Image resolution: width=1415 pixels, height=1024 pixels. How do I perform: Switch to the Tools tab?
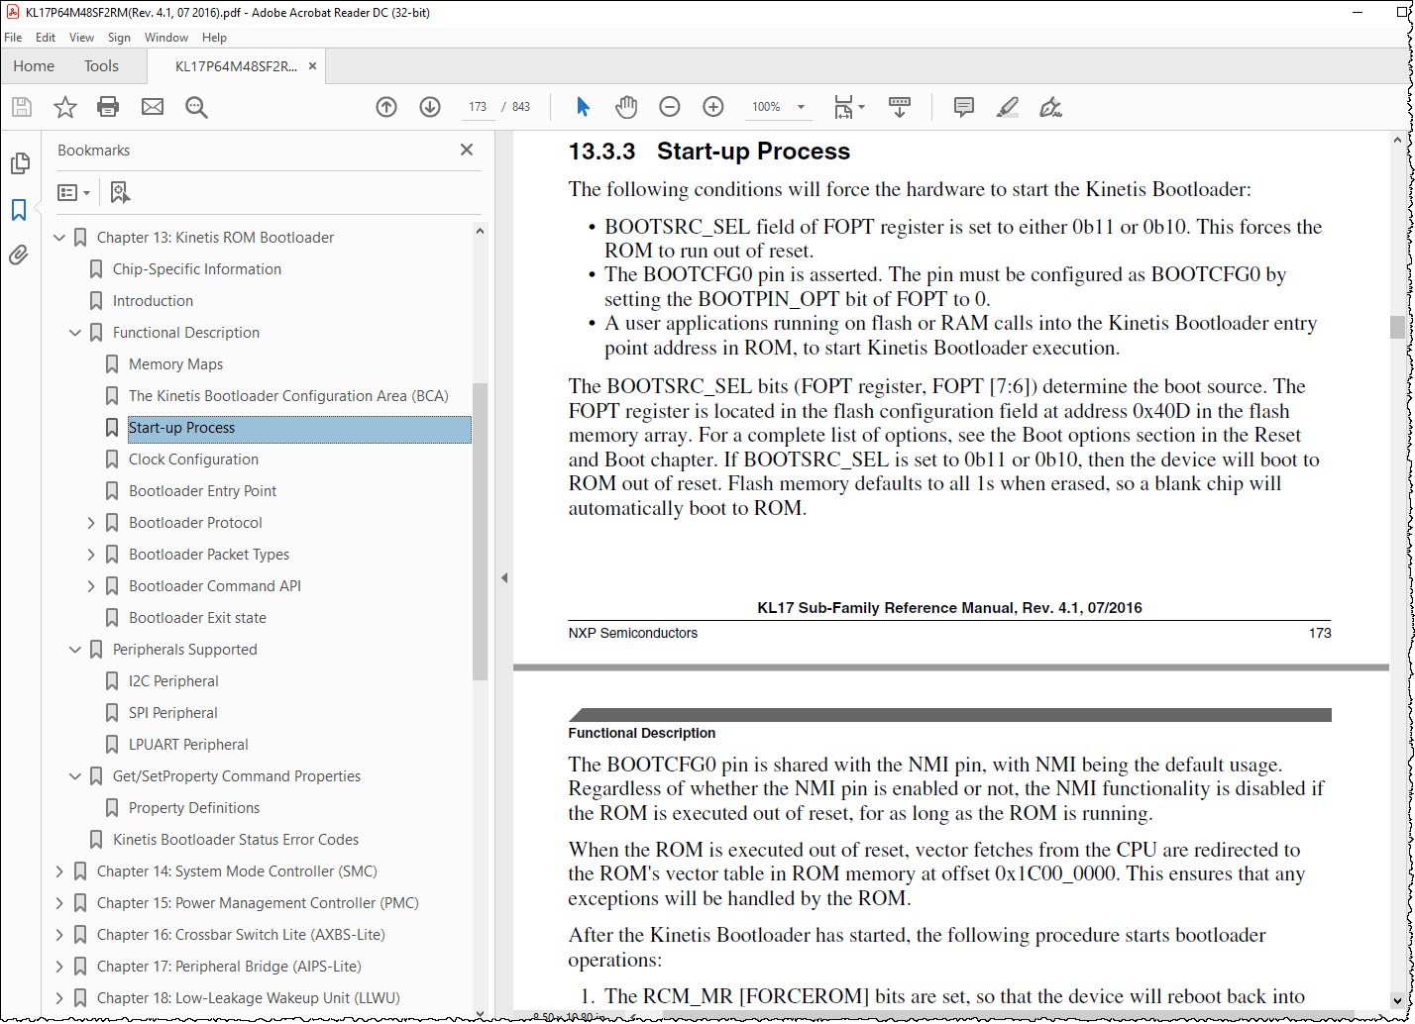coord(101,66)
